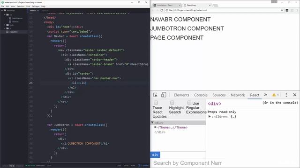Click the '($r in the console)' hint text
The width and height of the screenshot is (300, 168).
coord(280,103)
